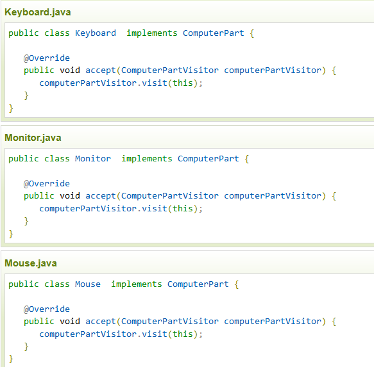This screenshot has height=367, width=374.
Task: Click implements keyword on Keyboard class line
Action: (x=152, y=33)
